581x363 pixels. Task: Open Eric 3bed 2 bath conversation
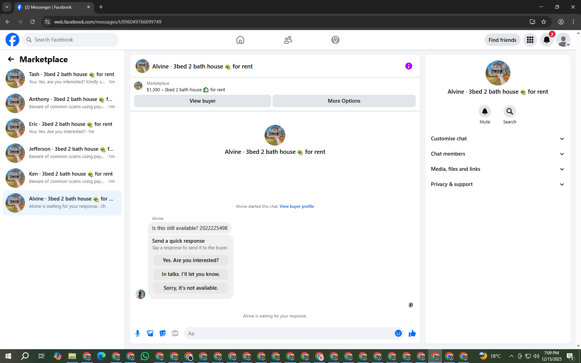click(62, 128)
